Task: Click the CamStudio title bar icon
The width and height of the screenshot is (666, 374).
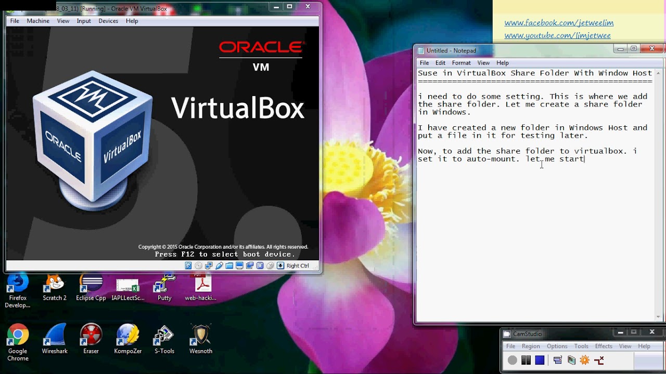Action: [x=507, y=334]
